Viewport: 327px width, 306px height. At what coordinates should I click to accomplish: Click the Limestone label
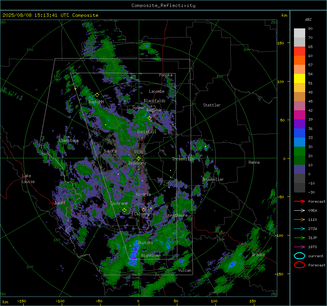pos(69,140)
